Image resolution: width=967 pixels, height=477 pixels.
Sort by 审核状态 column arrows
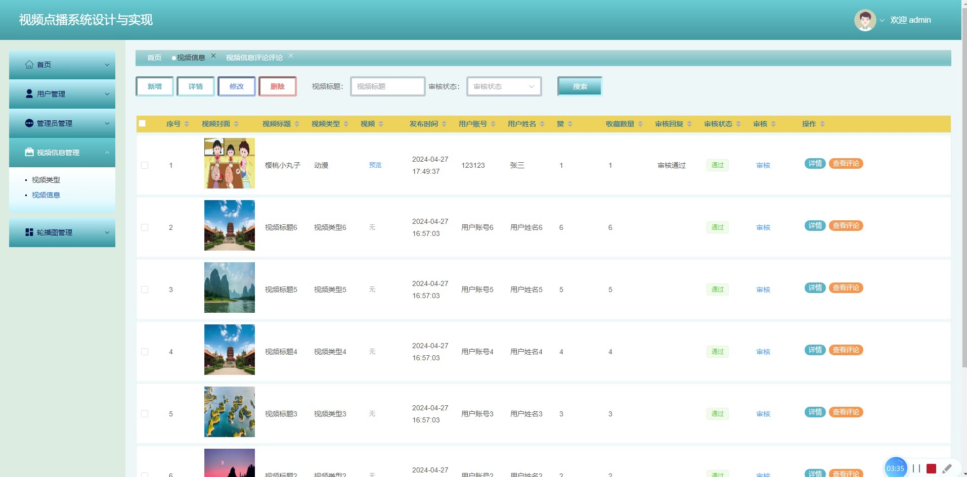click(x=738, y=124)
